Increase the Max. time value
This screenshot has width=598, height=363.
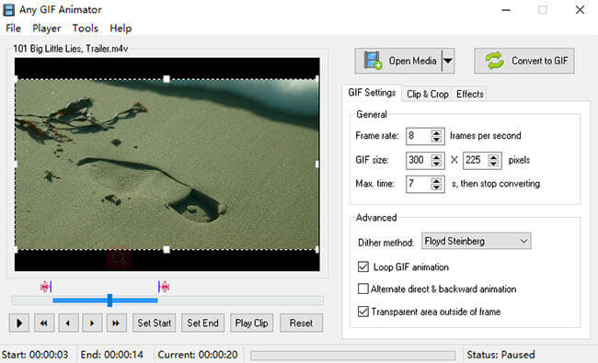pos(436,180)
